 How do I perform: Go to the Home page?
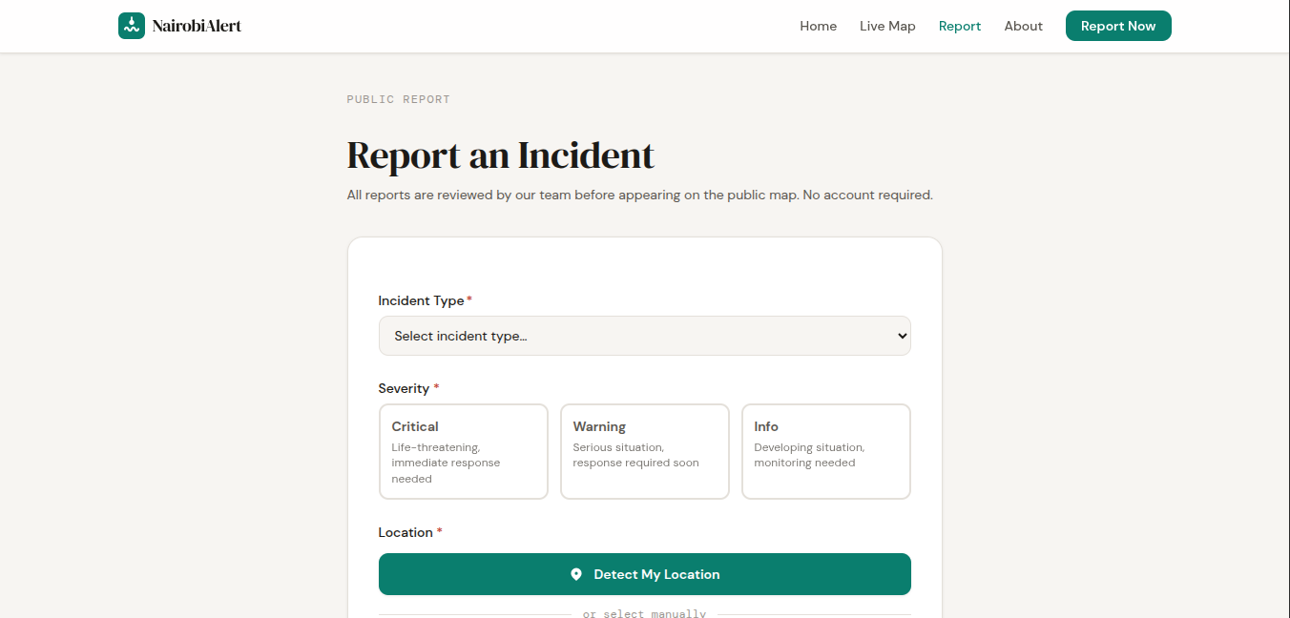click(x=818, y=26)
